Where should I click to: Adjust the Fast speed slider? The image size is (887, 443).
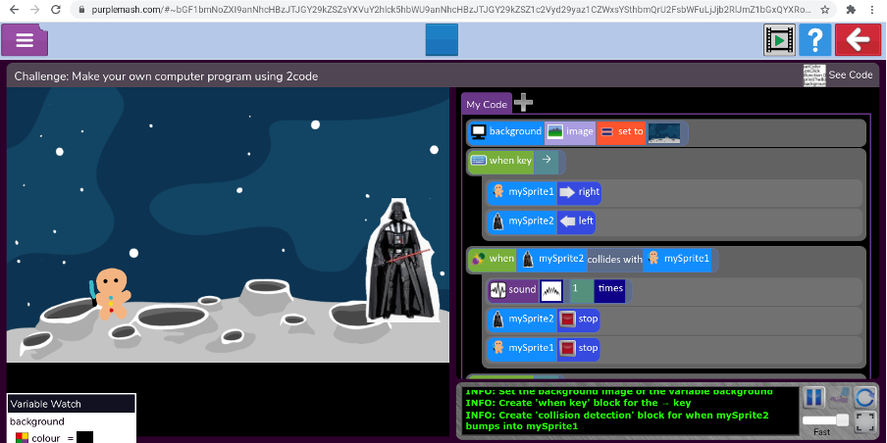click(x=825, y=419)
